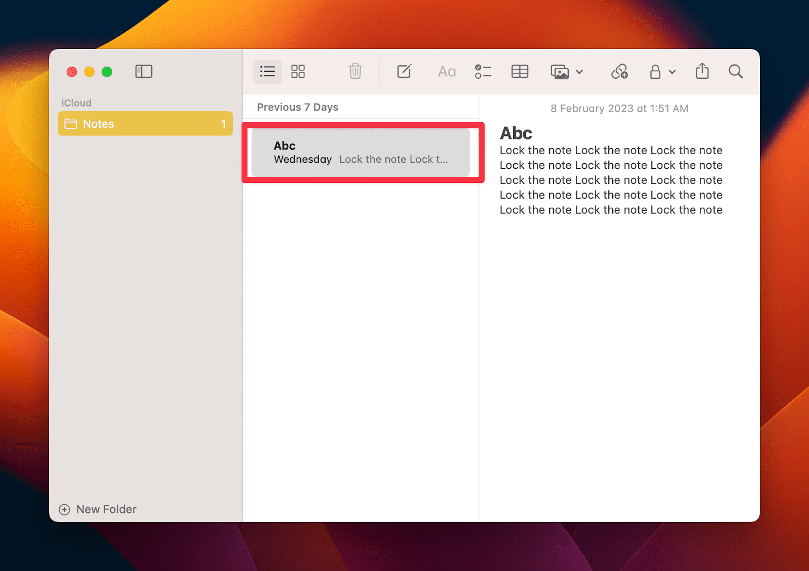Viewport: 809px width, 571px height.
Task: Toggle the sidebar visibility icon
Action: [144, 71]
